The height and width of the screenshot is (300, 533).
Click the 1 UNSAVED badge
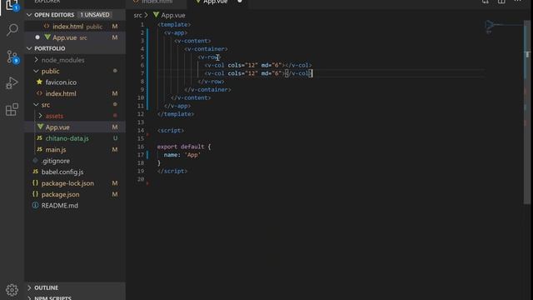[x=94, y=15]
